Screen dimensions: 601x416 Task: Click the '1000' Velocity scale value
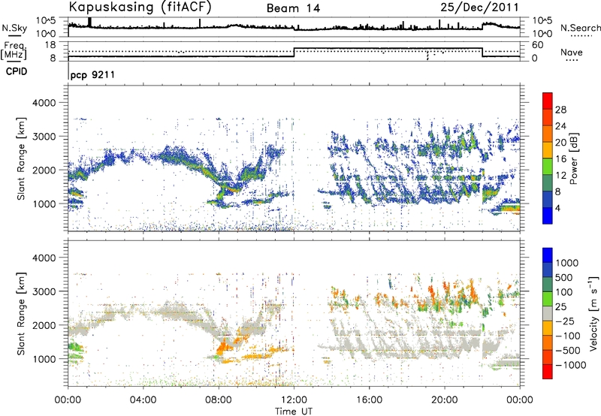567,263
